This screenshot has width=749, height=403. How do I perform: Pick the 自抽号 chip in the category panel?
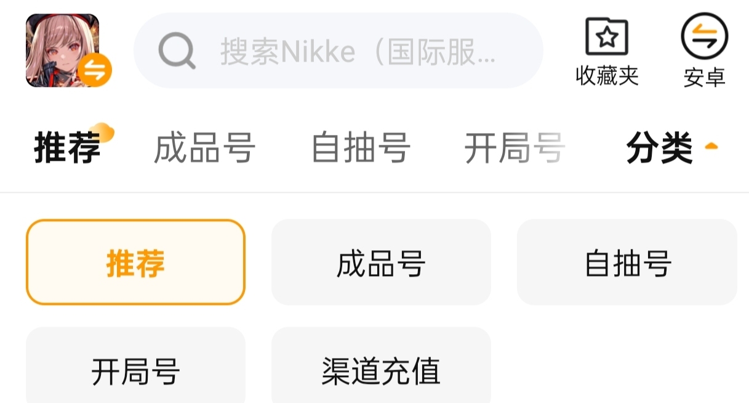coord(627,263)
